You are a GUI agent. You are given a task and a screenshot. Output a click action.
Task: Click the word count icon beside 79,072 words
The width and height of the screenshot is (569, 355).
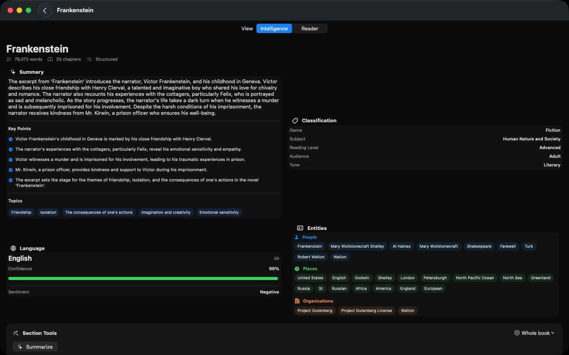9,59
